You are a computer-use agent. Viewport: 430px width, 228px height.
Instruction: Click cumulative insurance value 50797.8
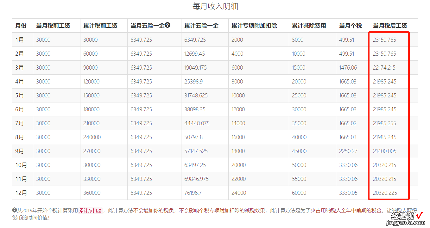(x=193, y=137)
